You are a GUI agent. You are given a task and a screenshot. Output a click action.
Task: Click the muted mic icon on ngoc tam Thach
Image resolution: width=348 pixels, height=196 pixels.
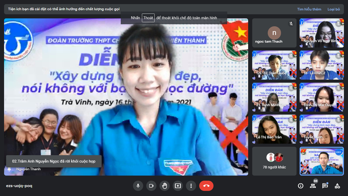pos(291,24)
